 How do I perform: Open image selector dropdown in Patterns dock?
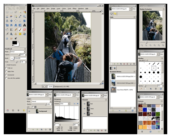click(x=157, y=97)
